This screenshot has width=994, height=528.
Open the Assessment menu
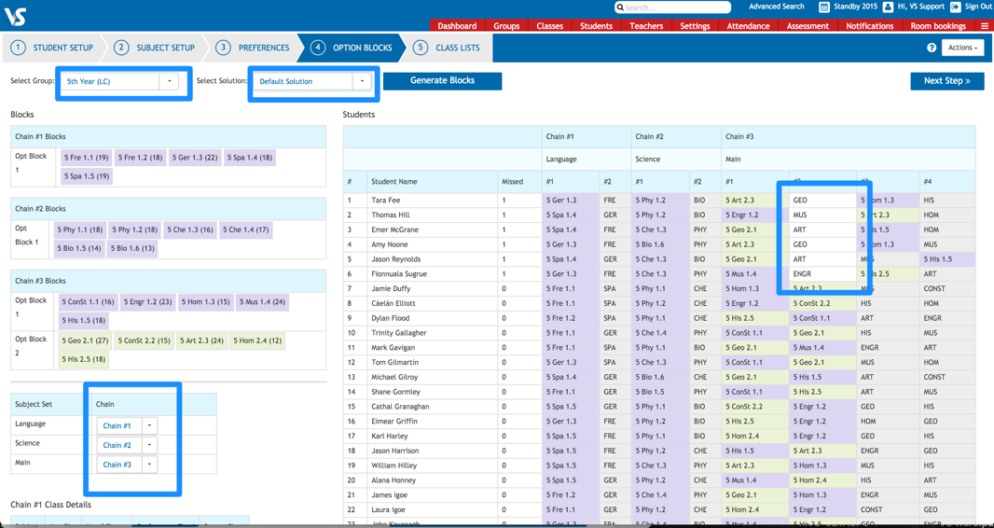[808, 26]
